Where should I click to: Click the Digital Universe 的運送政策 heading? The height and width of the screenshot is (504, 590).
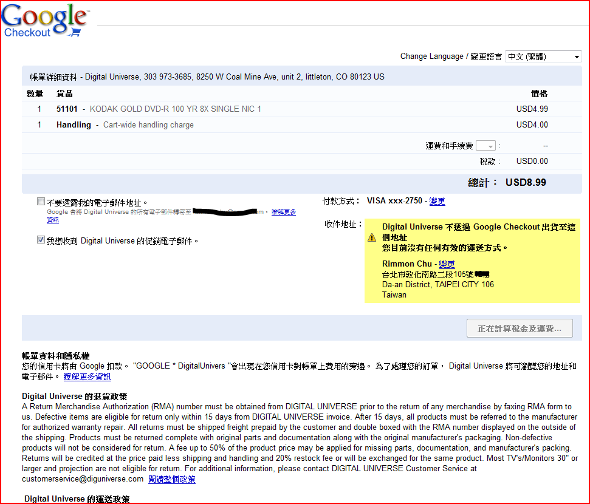77,499
